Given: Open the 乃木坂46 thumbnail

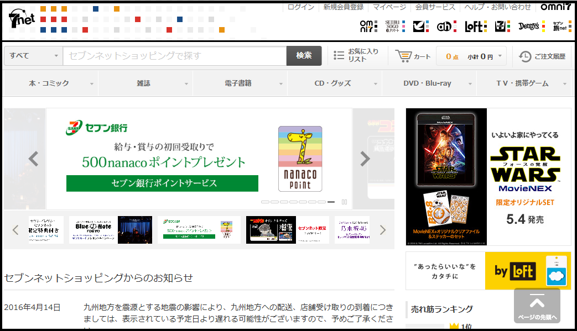Looking at the screenshot, I should pyautogui.click(x=352, y=230).
